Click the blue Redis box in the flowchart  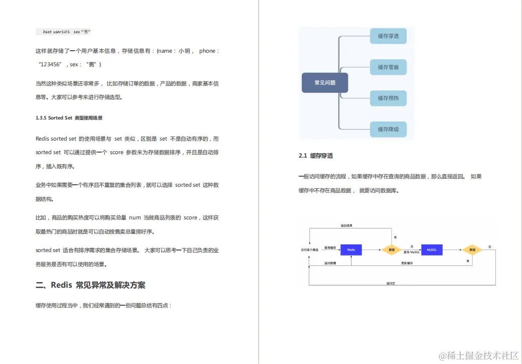[351, 250]
